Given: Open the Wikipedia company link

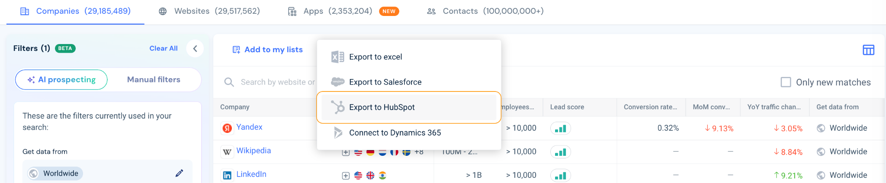Looking at the screenshot, I should [x=254, y=151].
